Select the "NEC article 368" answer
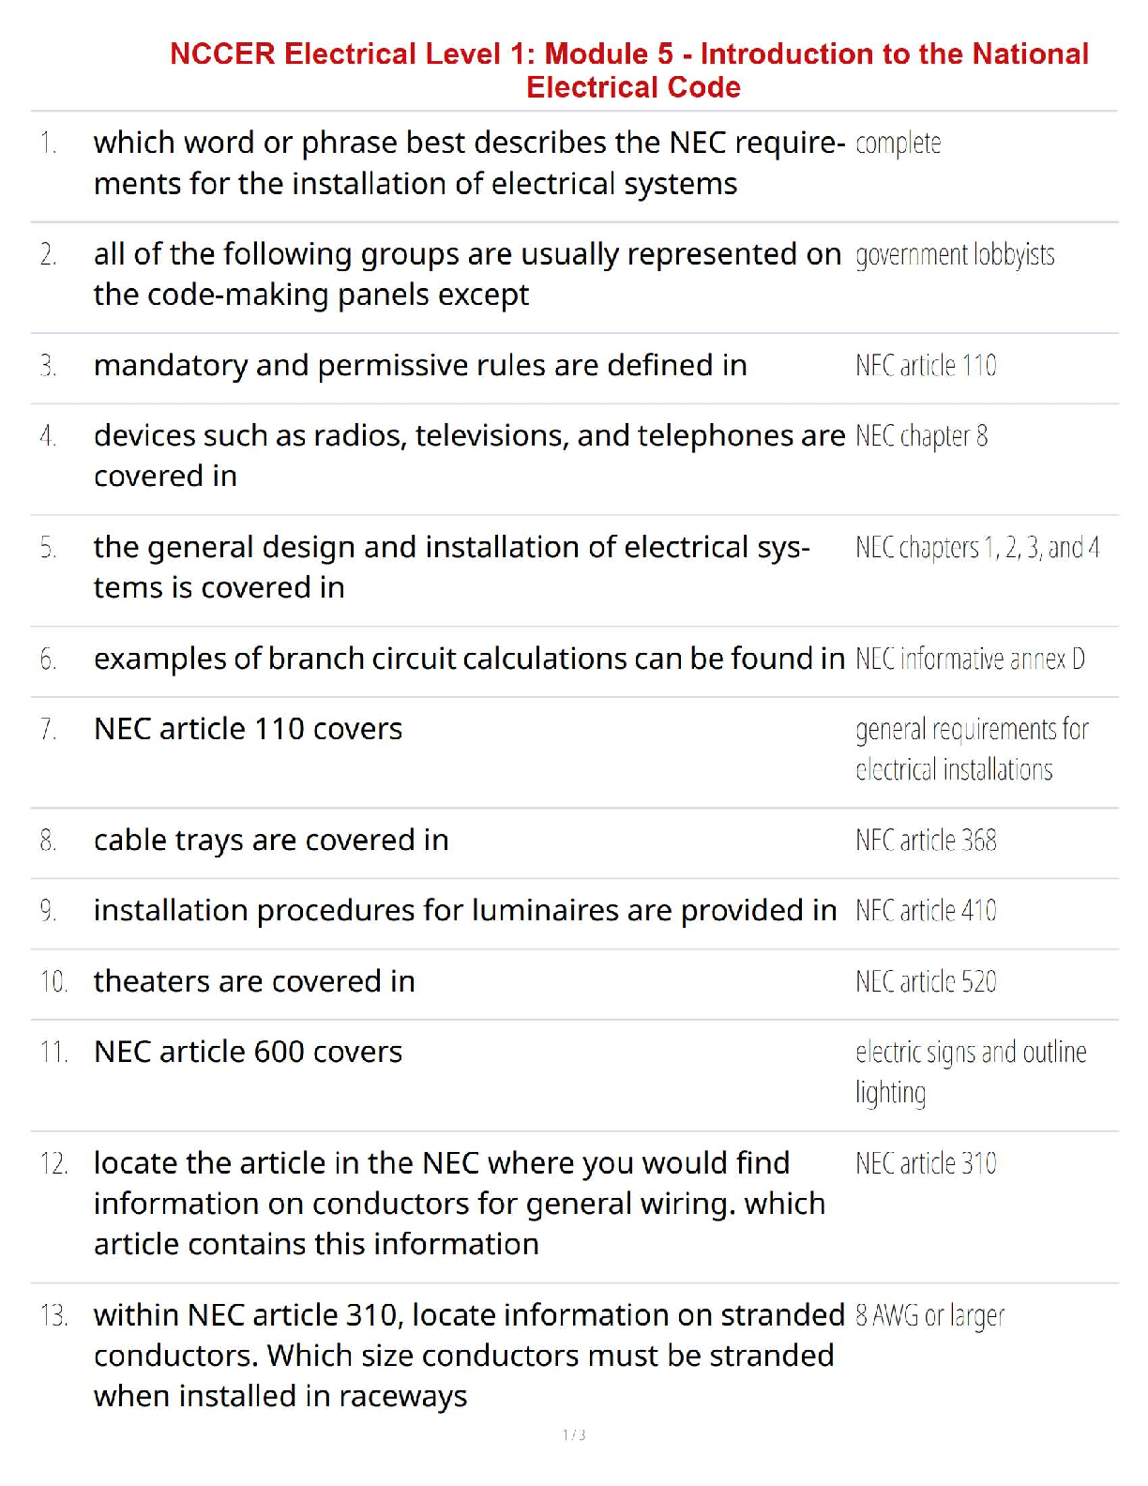 [926, 841]
